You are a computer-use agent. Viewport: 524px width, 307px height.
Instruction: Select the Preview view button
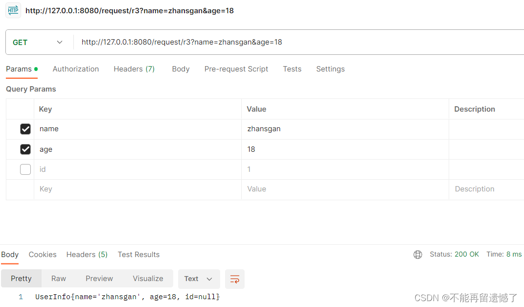pyautogui.click(x=99, y=279)
